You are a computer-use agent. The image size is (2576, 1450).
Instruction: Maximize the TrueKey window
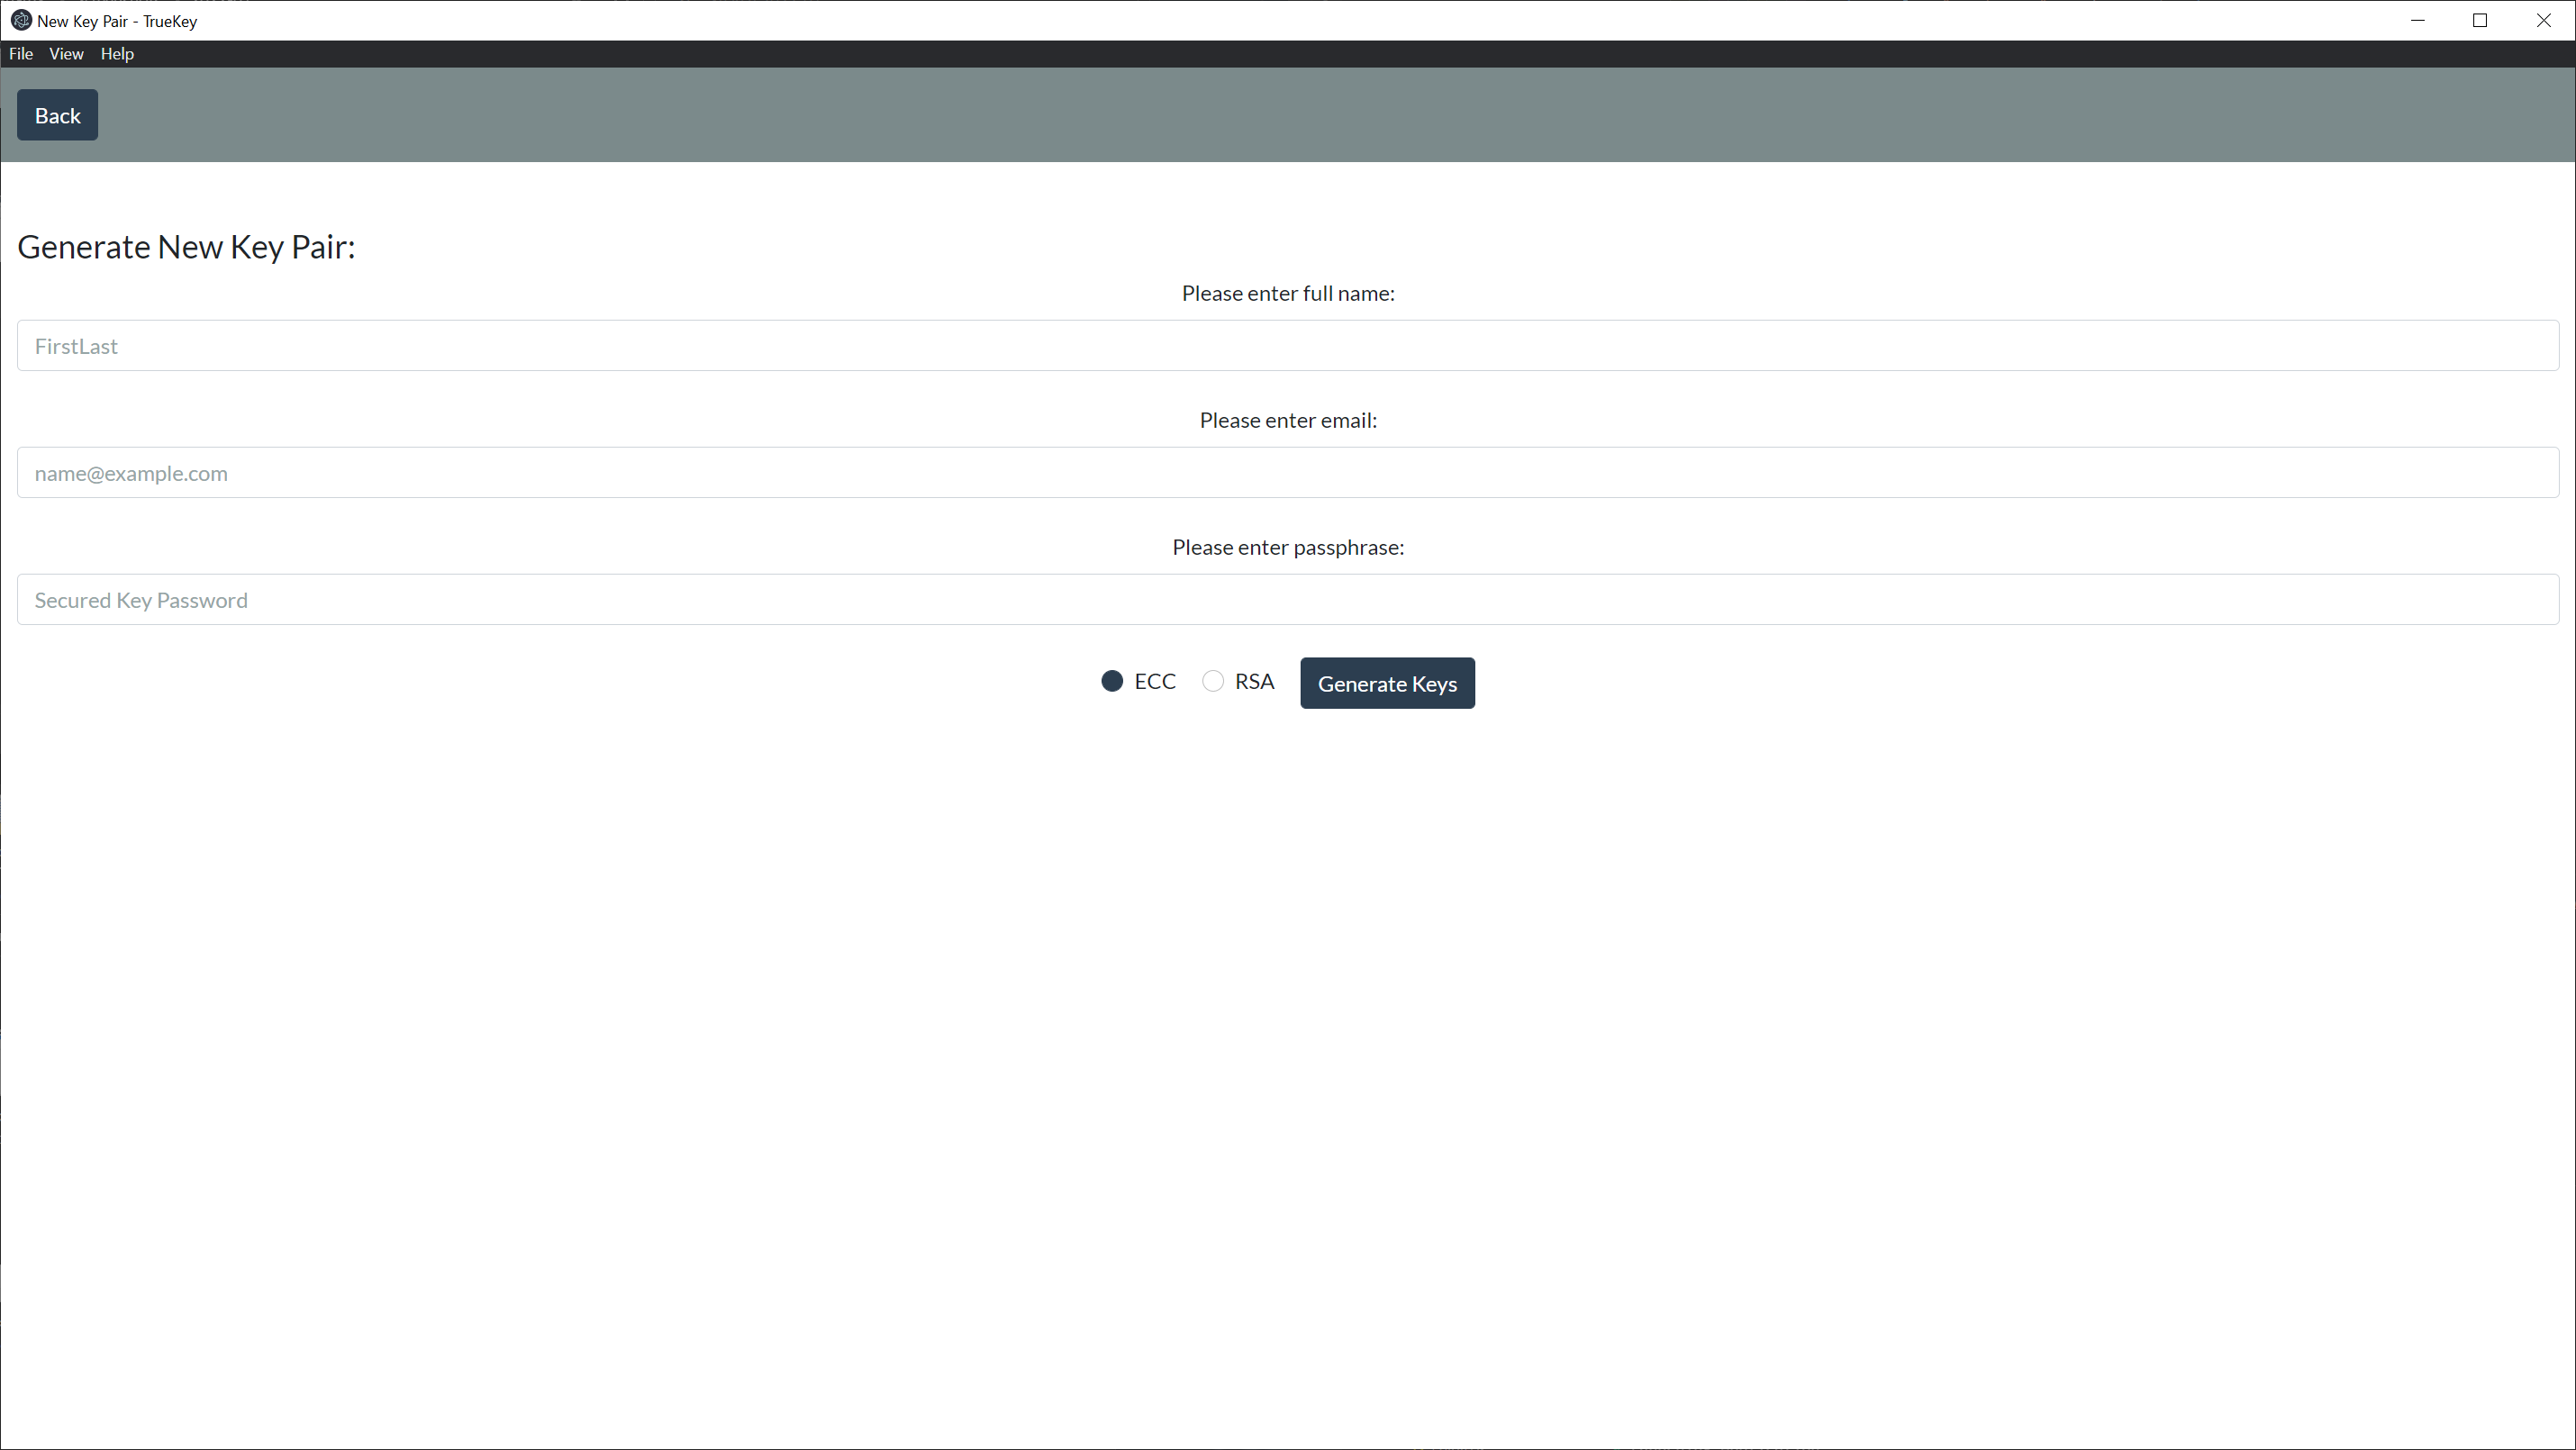[x=2481, y=20]
